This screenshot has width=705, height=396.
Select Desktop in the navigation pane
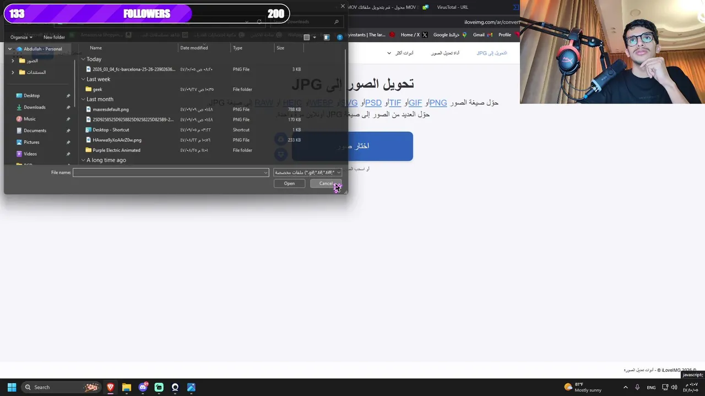31,96
